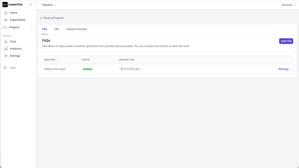Click the Help question mark icon
The width and height of the screenshot is (299, 168).
(x=5, y=68)
